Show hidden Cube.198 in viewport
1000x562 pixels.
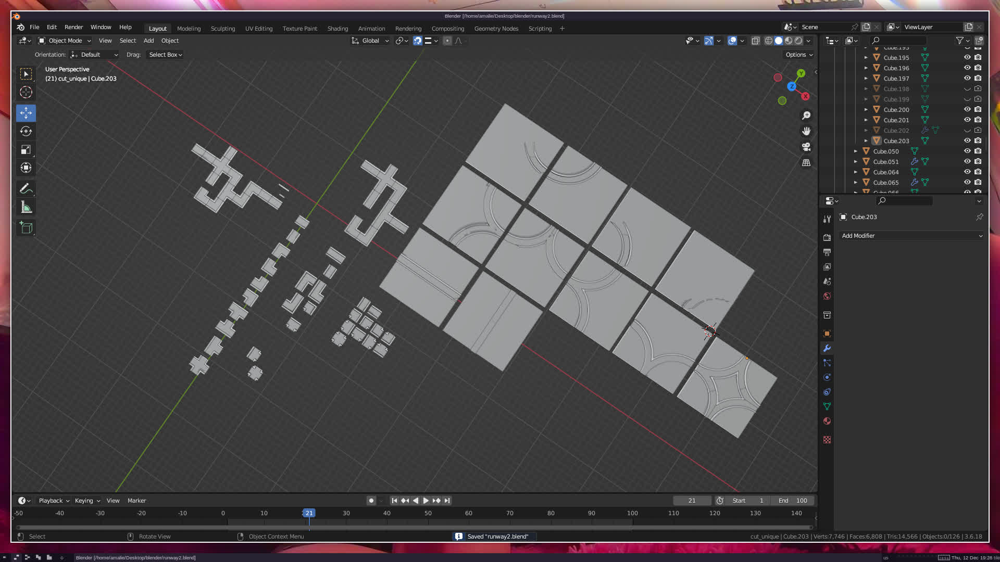point(967,89)
